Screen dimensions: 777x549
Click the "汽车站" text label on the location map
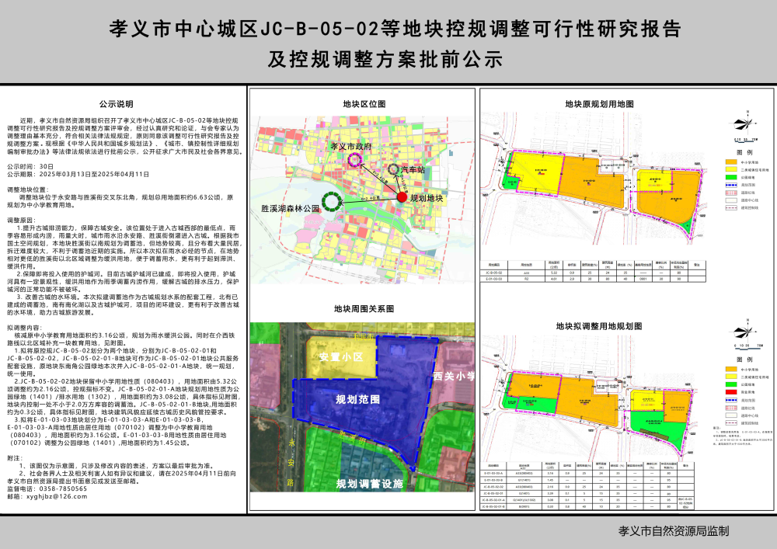click(413, 170)
